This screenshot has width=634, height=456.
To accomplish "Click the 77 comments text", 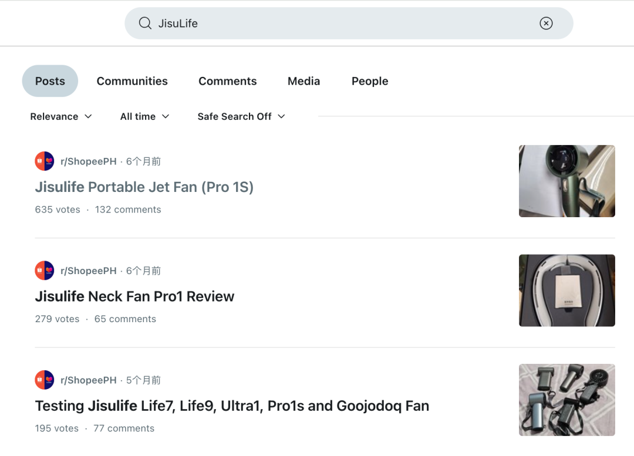I will (124, 428).
